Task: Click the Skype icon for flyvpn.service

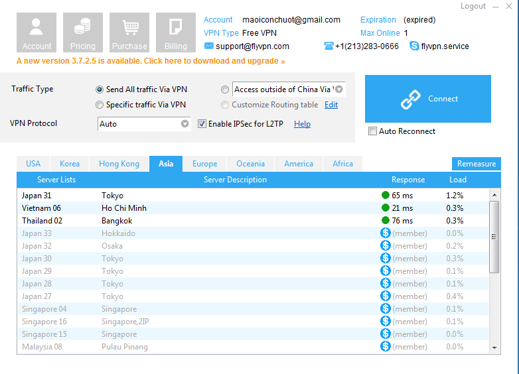Action: coord(414,46)
